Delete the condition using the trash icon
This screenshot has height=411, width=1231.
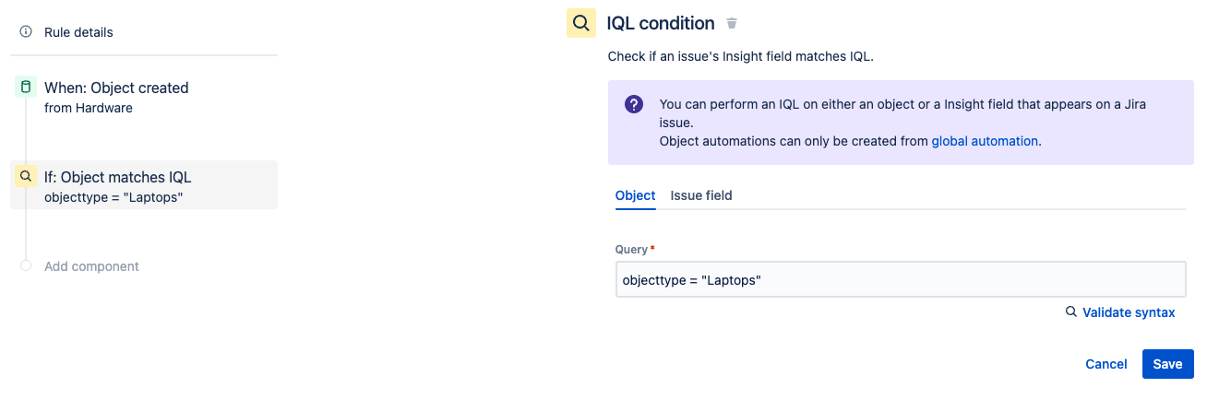[x=732, y=23]
